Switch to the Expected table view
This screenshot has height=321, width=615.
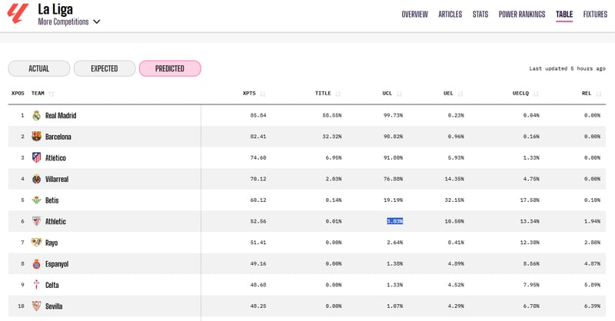[x=105, y=68]
